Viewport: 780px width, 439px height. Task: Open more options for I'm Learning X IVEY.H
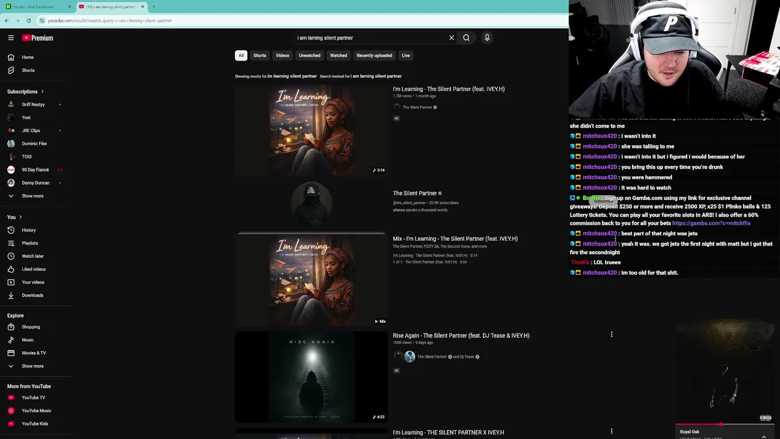[611, 432]
